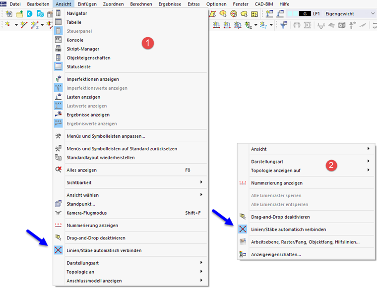
Task: Toggle Imperfektionswerte anzeigen entry
Action: pyautogui.click(x=130, y=88)
